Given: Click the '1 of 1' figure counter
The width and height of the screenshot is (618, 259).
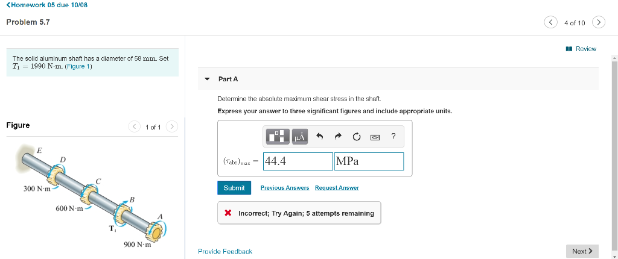Looking at the screenshot, I should [x=153, y=127].
